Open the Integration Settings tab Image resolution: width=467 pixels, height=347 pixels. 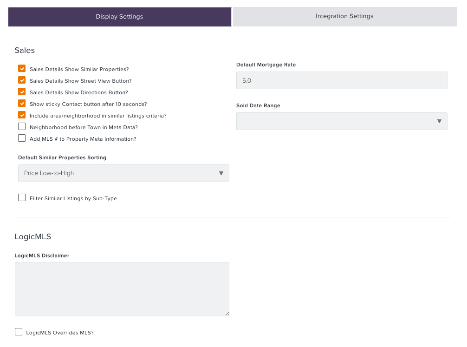pyautogui.click(x=344, y=16)
